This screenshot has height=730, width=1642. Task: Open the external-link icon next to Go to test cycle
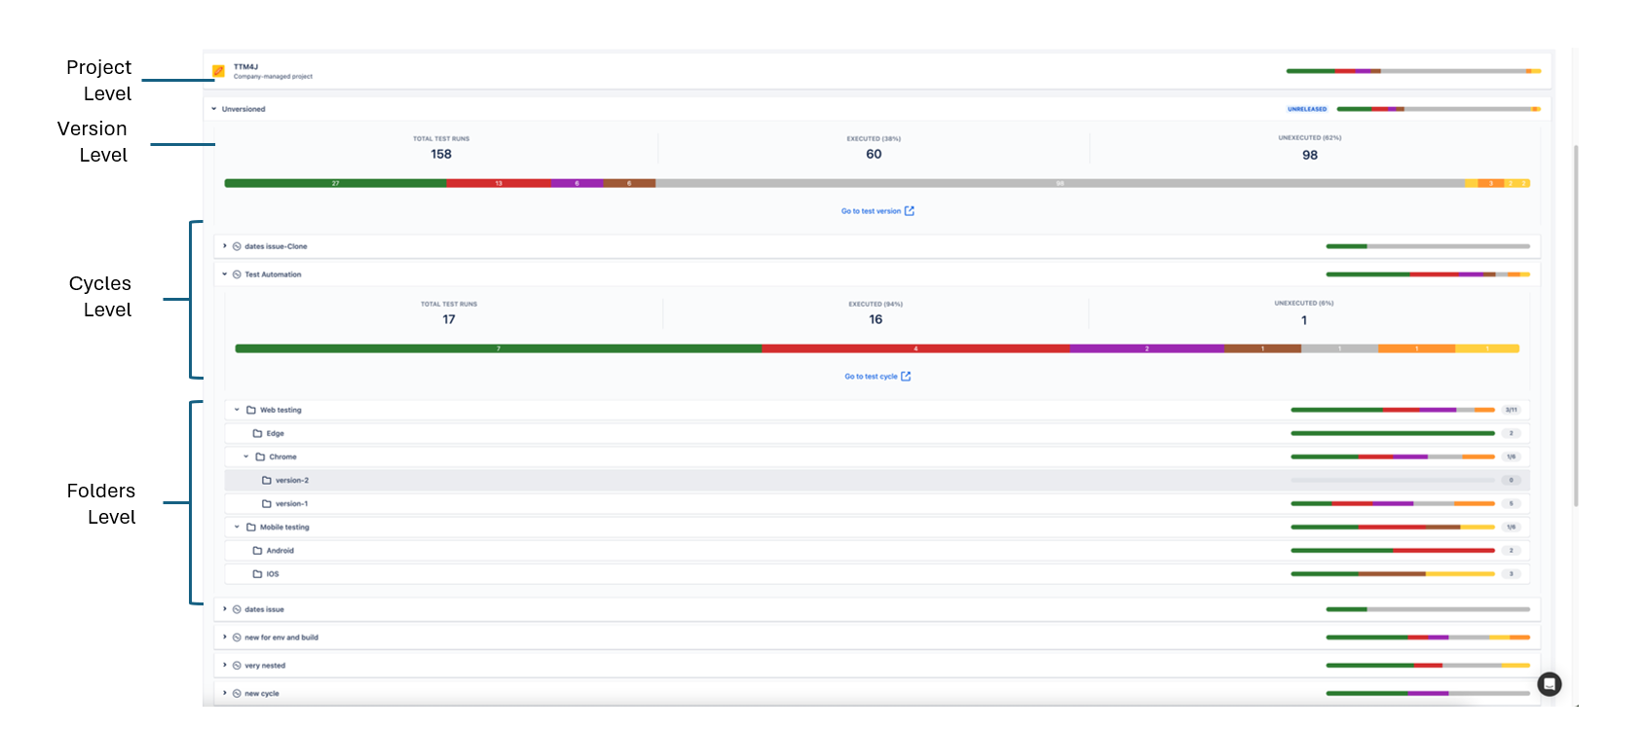coord(906,376)
